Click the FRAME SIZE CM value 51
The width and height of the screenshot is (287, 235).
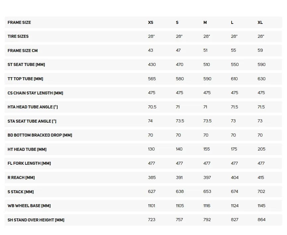coord(205,50)
